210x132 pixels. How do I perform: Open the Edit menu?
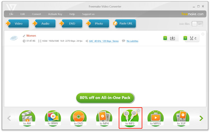(x=23, y=14)
